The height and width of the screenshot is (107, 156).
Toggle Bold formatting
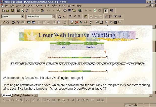point(70,16)
